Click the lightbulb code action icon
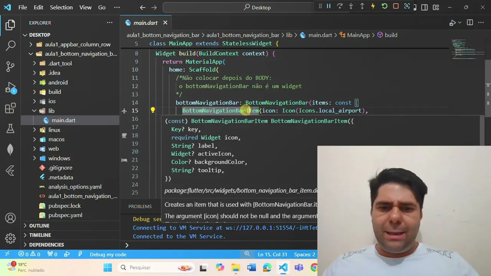491x276 pixels. (x=153, y=110)
